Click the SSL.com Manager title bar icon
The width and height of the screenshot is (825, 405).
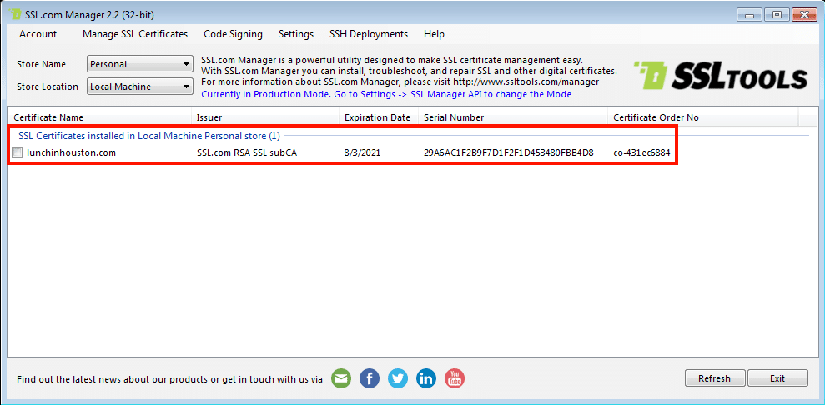pos(14,15)
